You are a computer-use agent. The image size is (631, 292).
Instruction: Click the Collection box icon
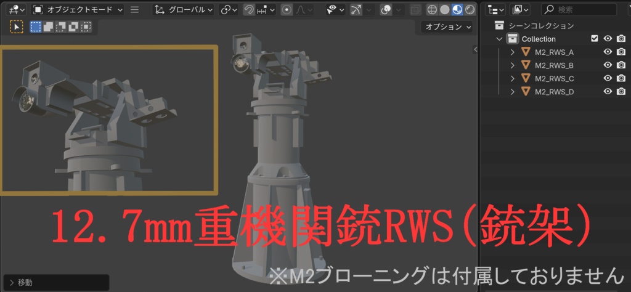point(512,39)
